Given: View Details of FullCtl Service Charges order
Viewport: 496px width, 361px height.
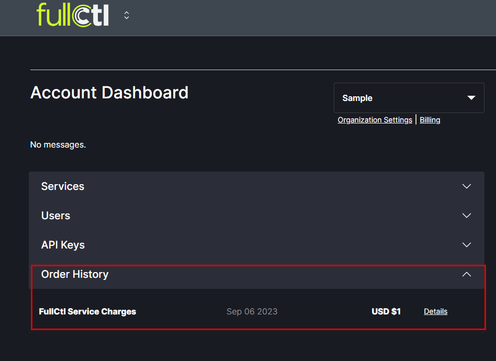Looking at the screenshot, I should coord(435,311).
